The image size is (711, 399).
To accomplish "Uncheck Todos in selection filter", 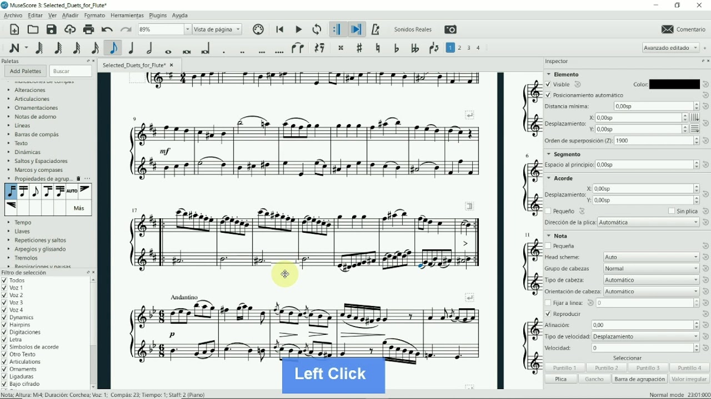I will [x=4, y=280].
